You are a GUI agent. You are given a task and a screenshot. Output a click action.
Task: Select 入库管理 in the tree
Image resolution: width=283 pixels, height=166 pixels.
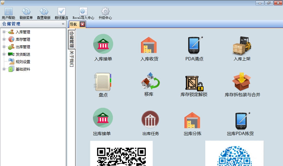point(23,32)
